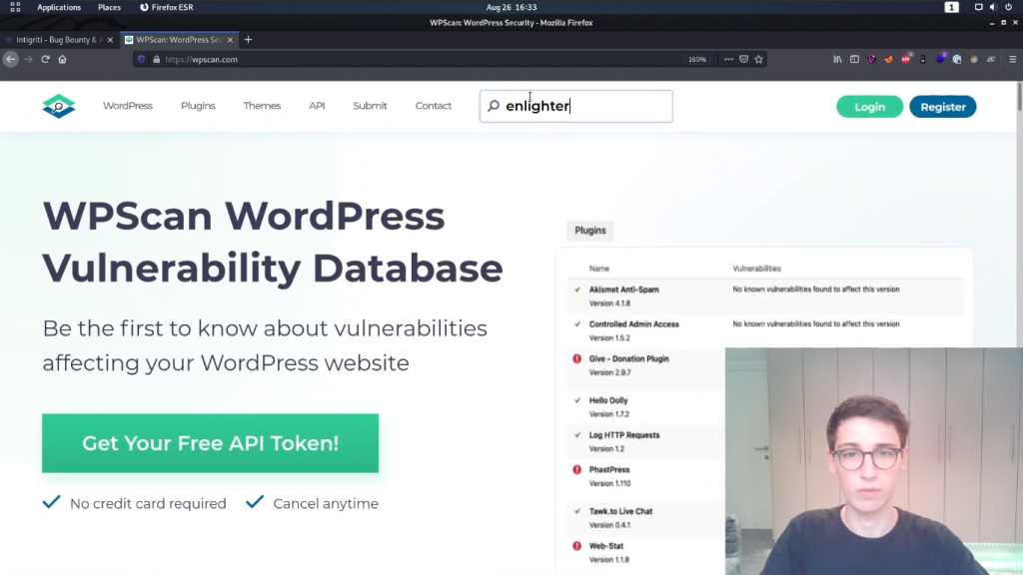Go to the Themes page

[262, 106]
